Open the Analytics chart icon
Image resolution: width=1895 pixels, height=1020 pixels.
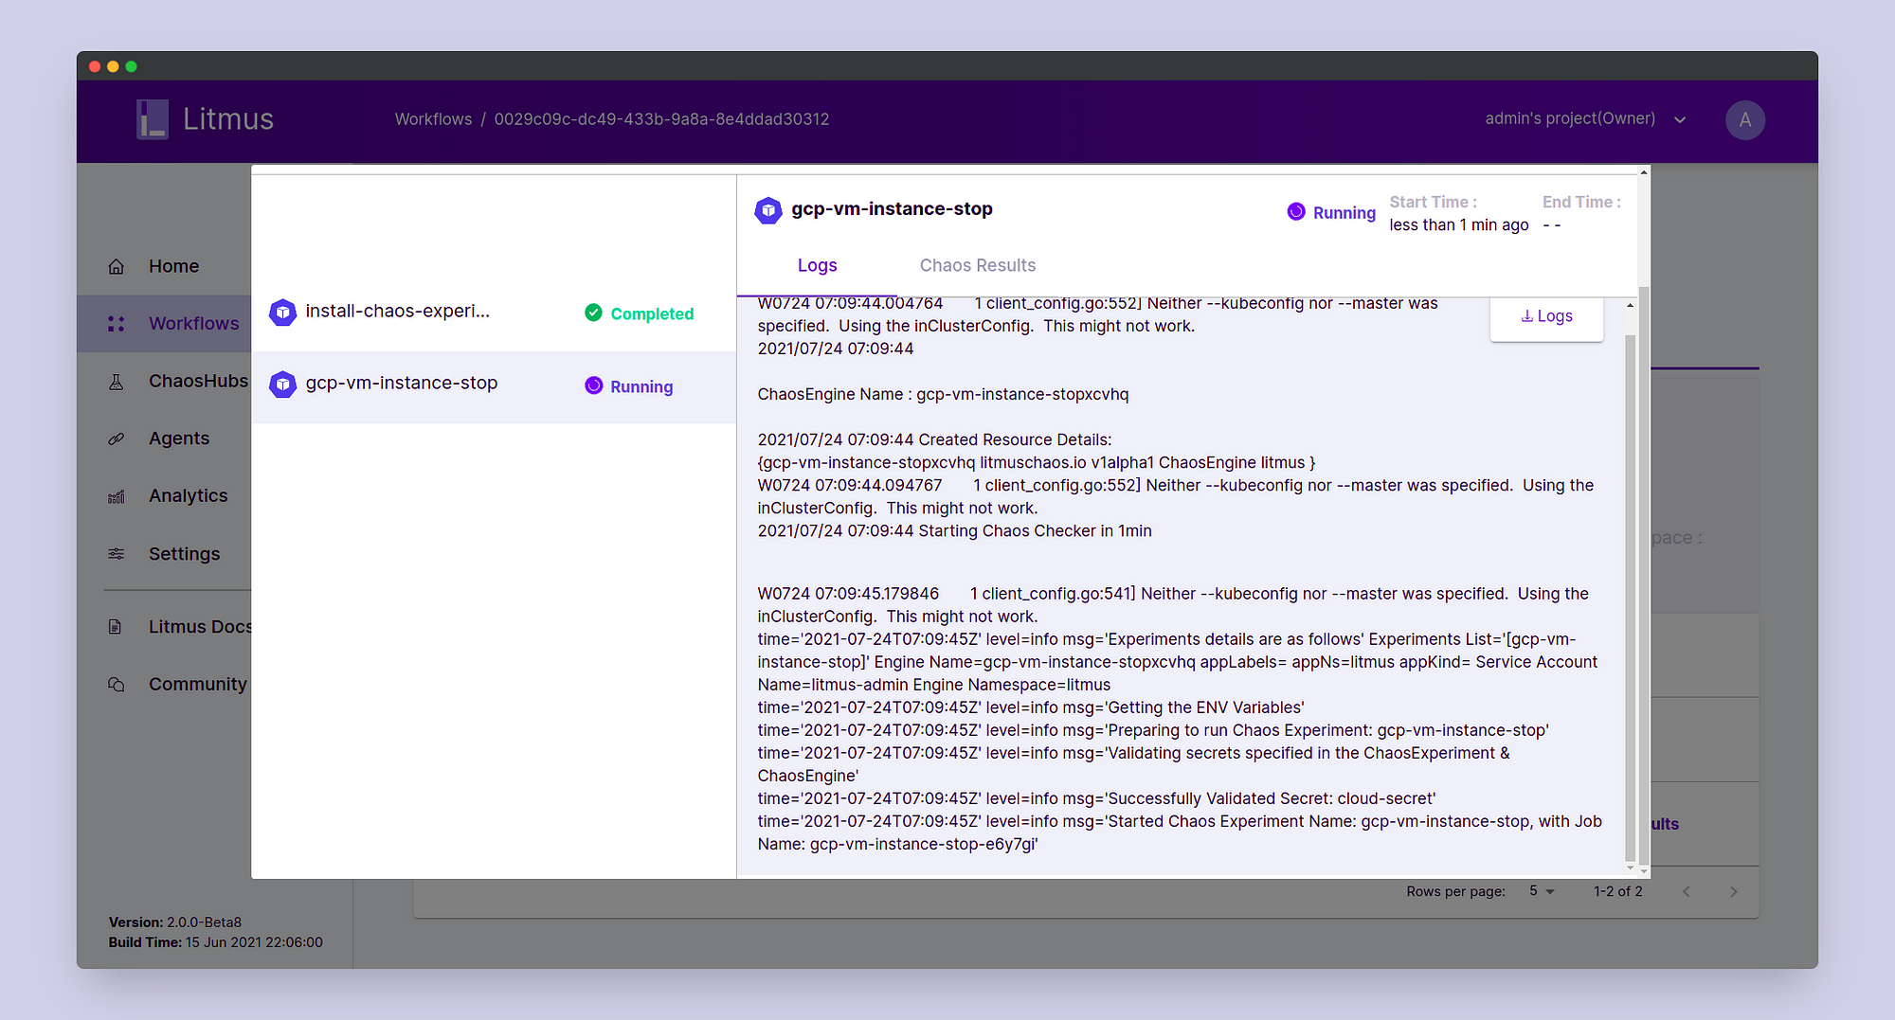(x=117, y=496)
